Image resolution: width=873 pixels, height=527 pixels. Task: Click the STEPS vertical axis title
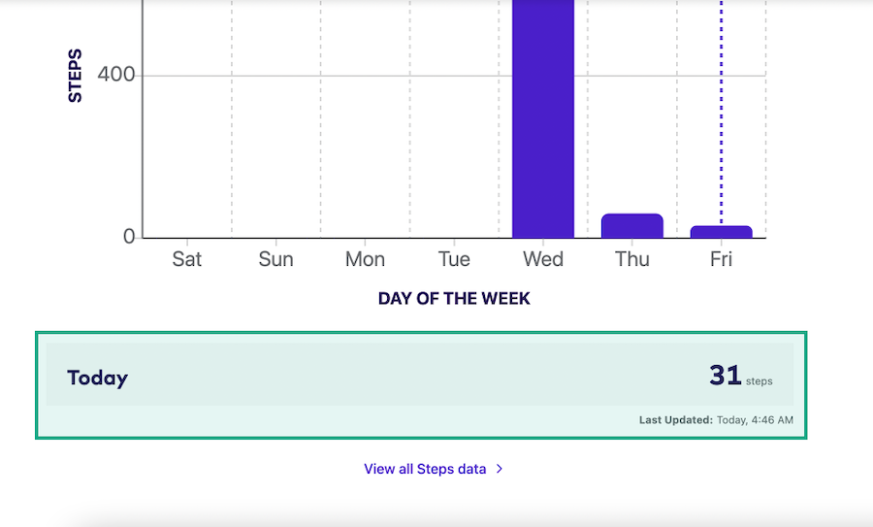pyautogui.click(x=75, y=75)
